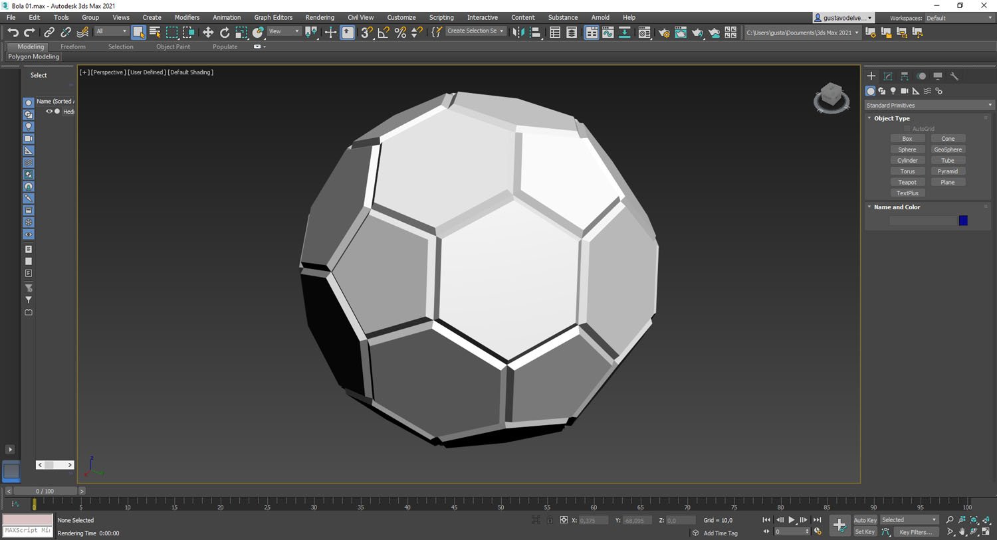This screenshot has width=997, height=540.
Task: Open the Graph Editors menu
Action: point(273,17)
